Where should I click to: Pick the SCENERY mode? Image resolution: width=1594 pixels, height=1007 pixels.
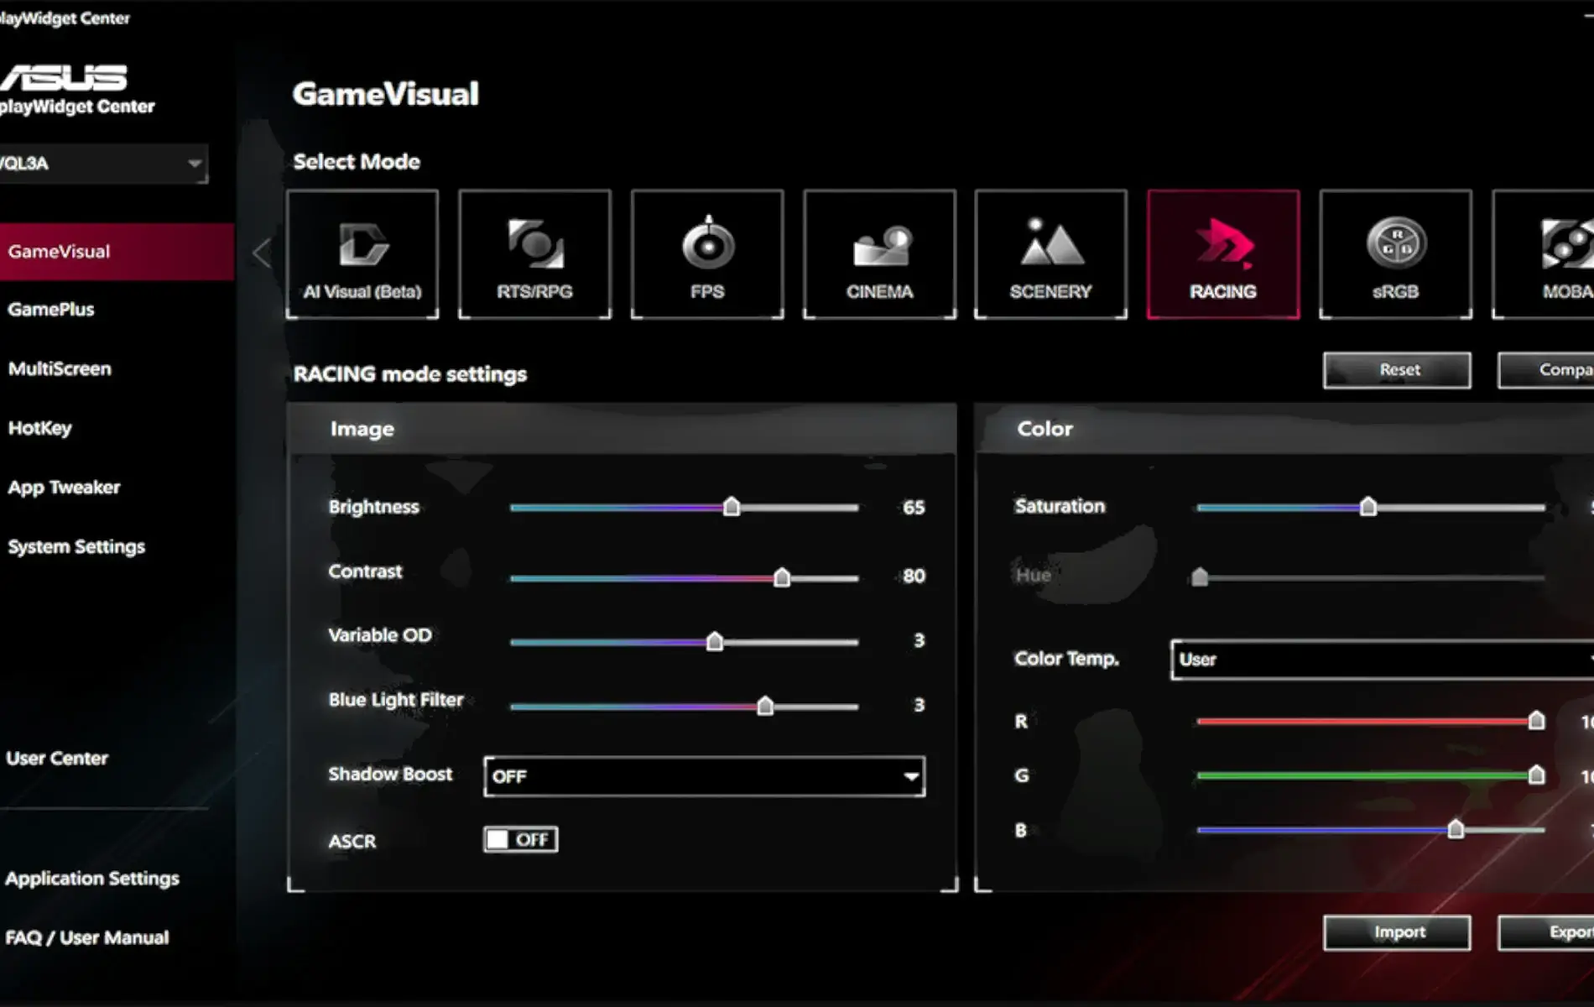(x=1050, y=254)
